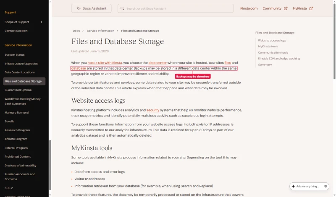
Task: Open Sevalla in sidebar
Action: (9, 121)
